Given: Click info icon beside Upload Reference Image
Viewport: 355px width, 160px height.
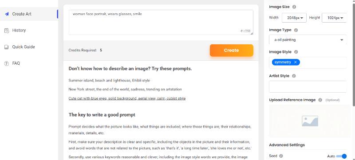Looking at the screenshot, I should click(x=320, y=100).
